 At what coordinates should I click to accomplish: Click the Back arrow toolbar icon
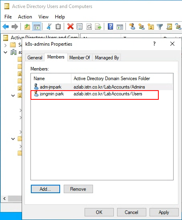pyautogui.click(x=6, y=26)
